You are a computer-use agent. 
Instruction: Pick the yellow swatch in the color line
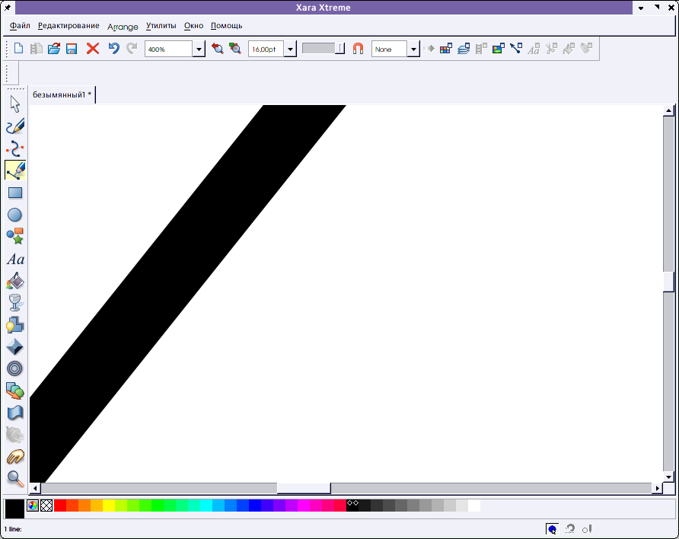(x=109, y=505)
